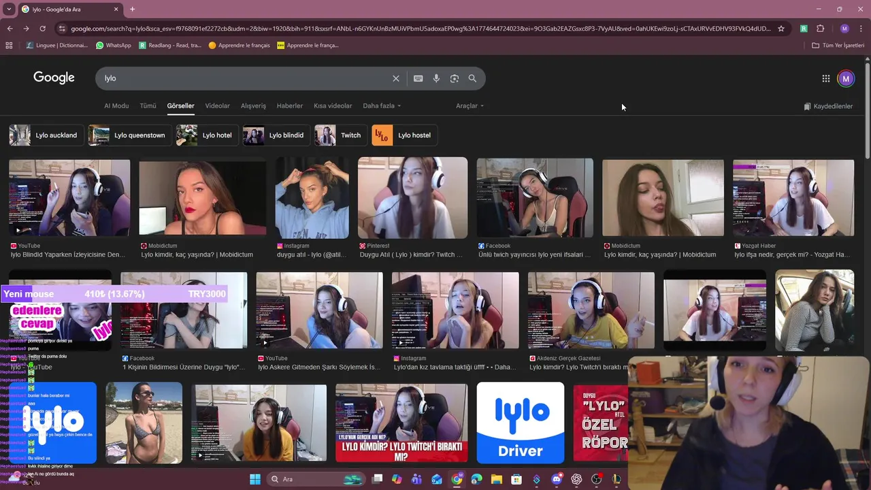Screen dimensions: 871x490
Task: Open Discord from the taskbar
Action: [x=557, y=479]
